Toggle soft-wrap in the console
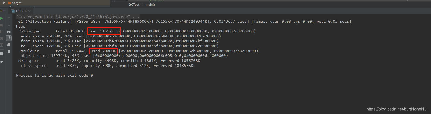 pos(9,31)
